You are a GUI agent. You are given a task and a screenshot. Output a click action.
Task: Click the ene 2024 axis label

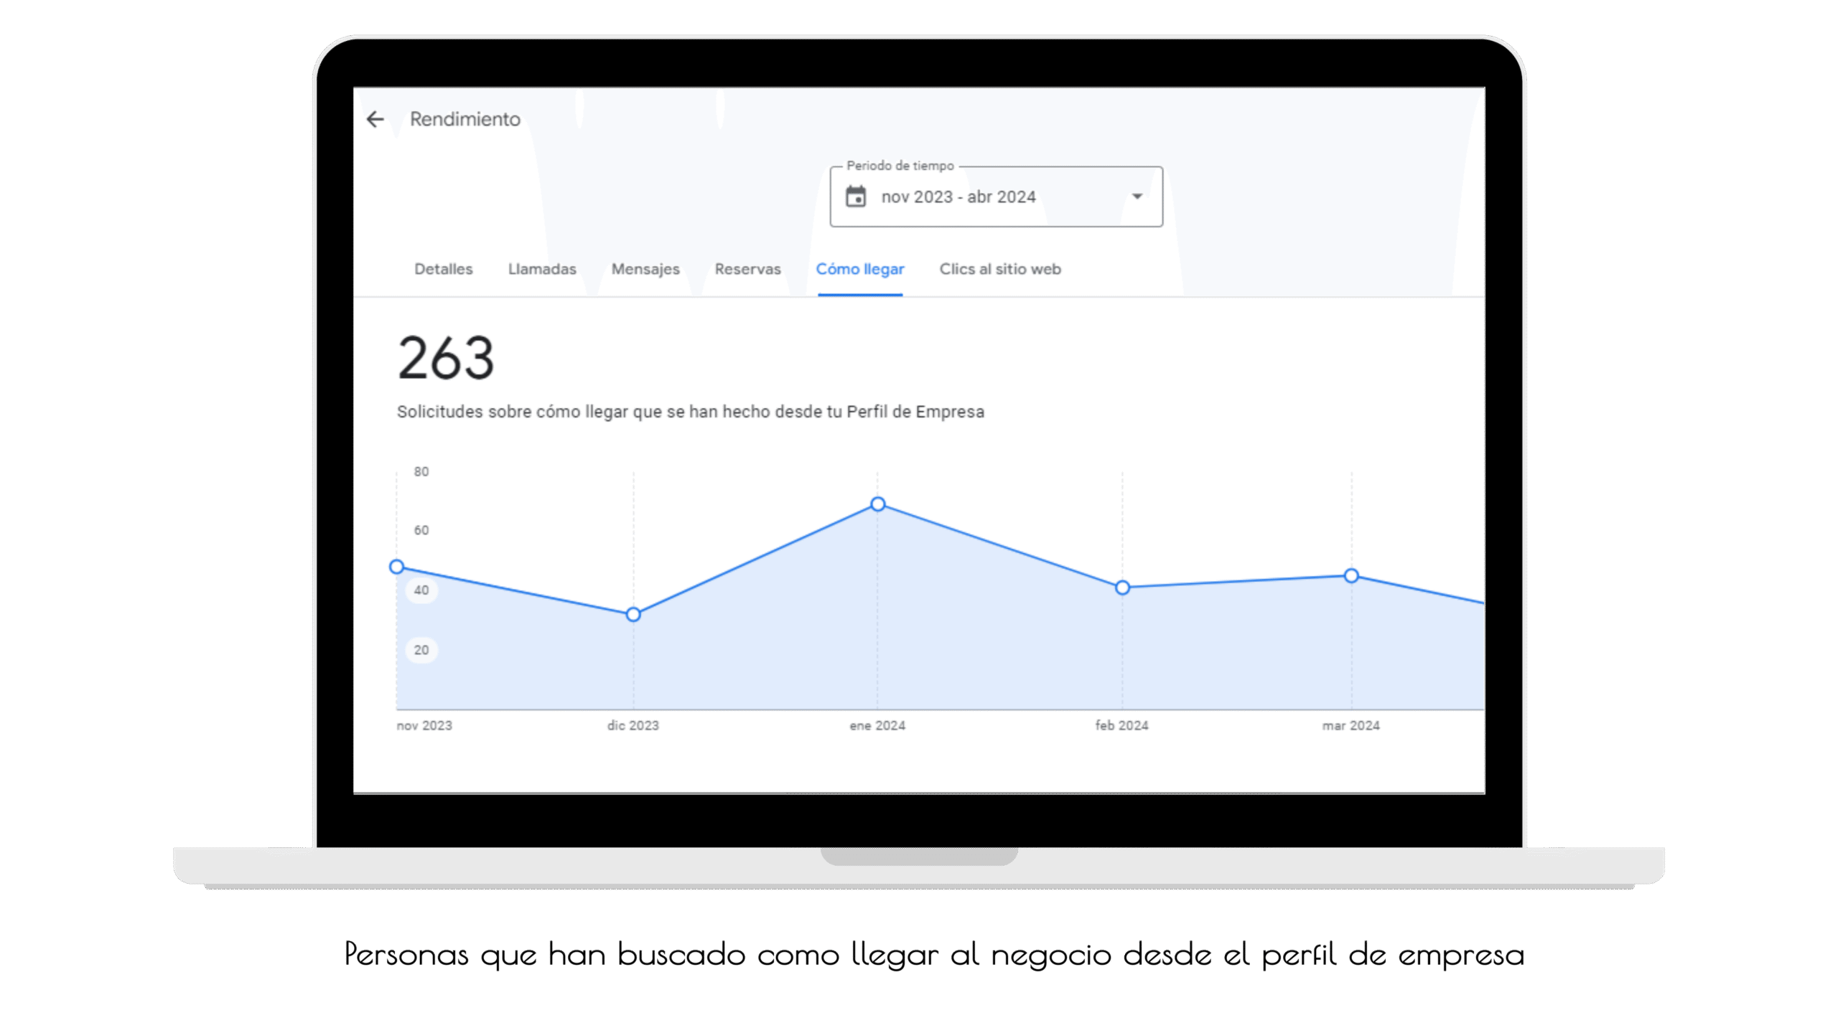tap(877, 725)
